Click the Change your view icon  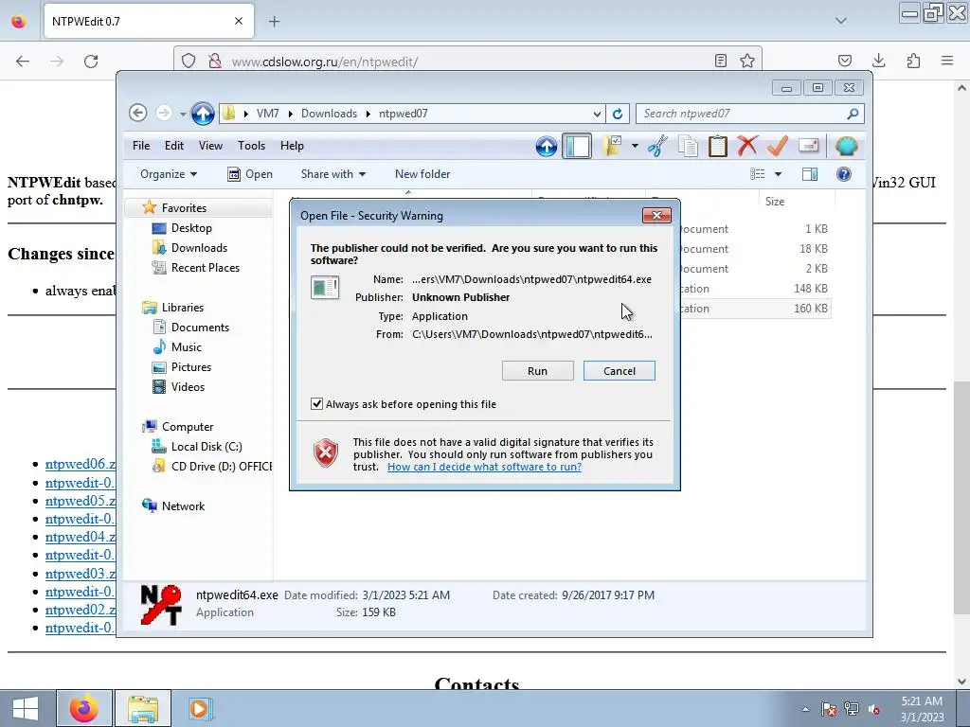coord(757,174)
